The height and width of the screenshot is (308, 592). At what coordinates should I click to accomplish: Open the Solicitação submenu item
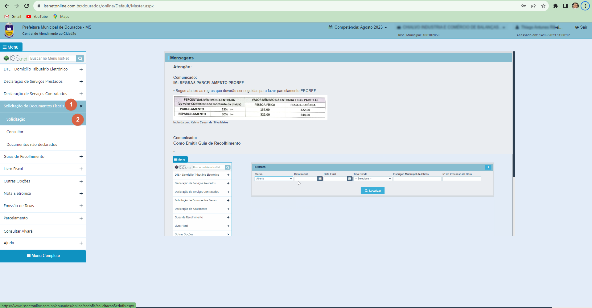pos(43,119)
